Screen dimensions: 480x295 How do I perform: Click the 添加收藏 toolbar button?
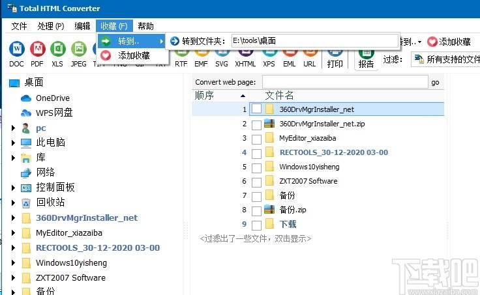[x=449, y=42]
